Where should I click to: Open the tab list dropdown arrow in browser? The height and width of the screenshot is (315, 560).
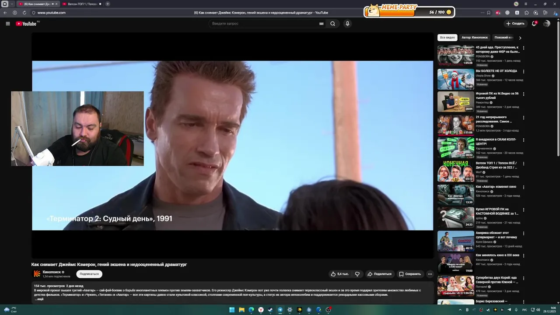coord(12,4)
